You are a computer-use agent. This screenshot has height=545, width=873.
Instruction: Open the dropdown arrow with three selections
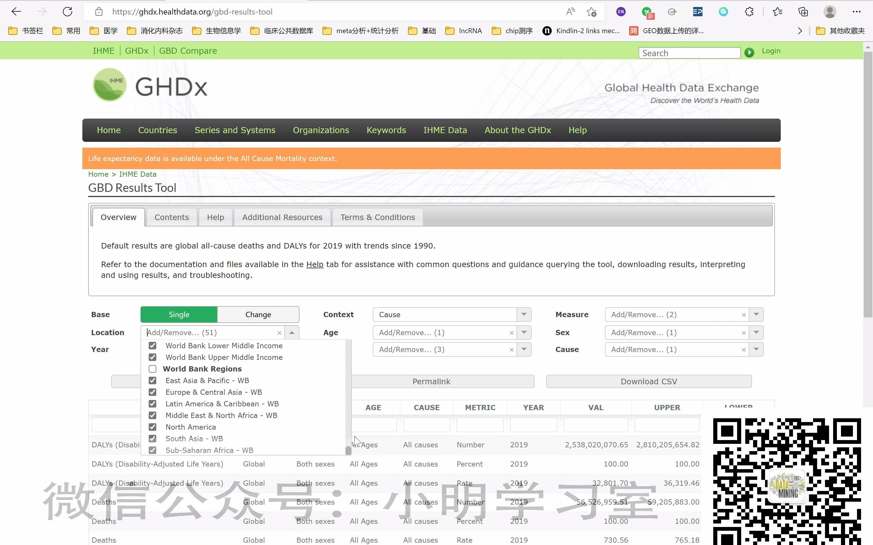tap(524, 349)
